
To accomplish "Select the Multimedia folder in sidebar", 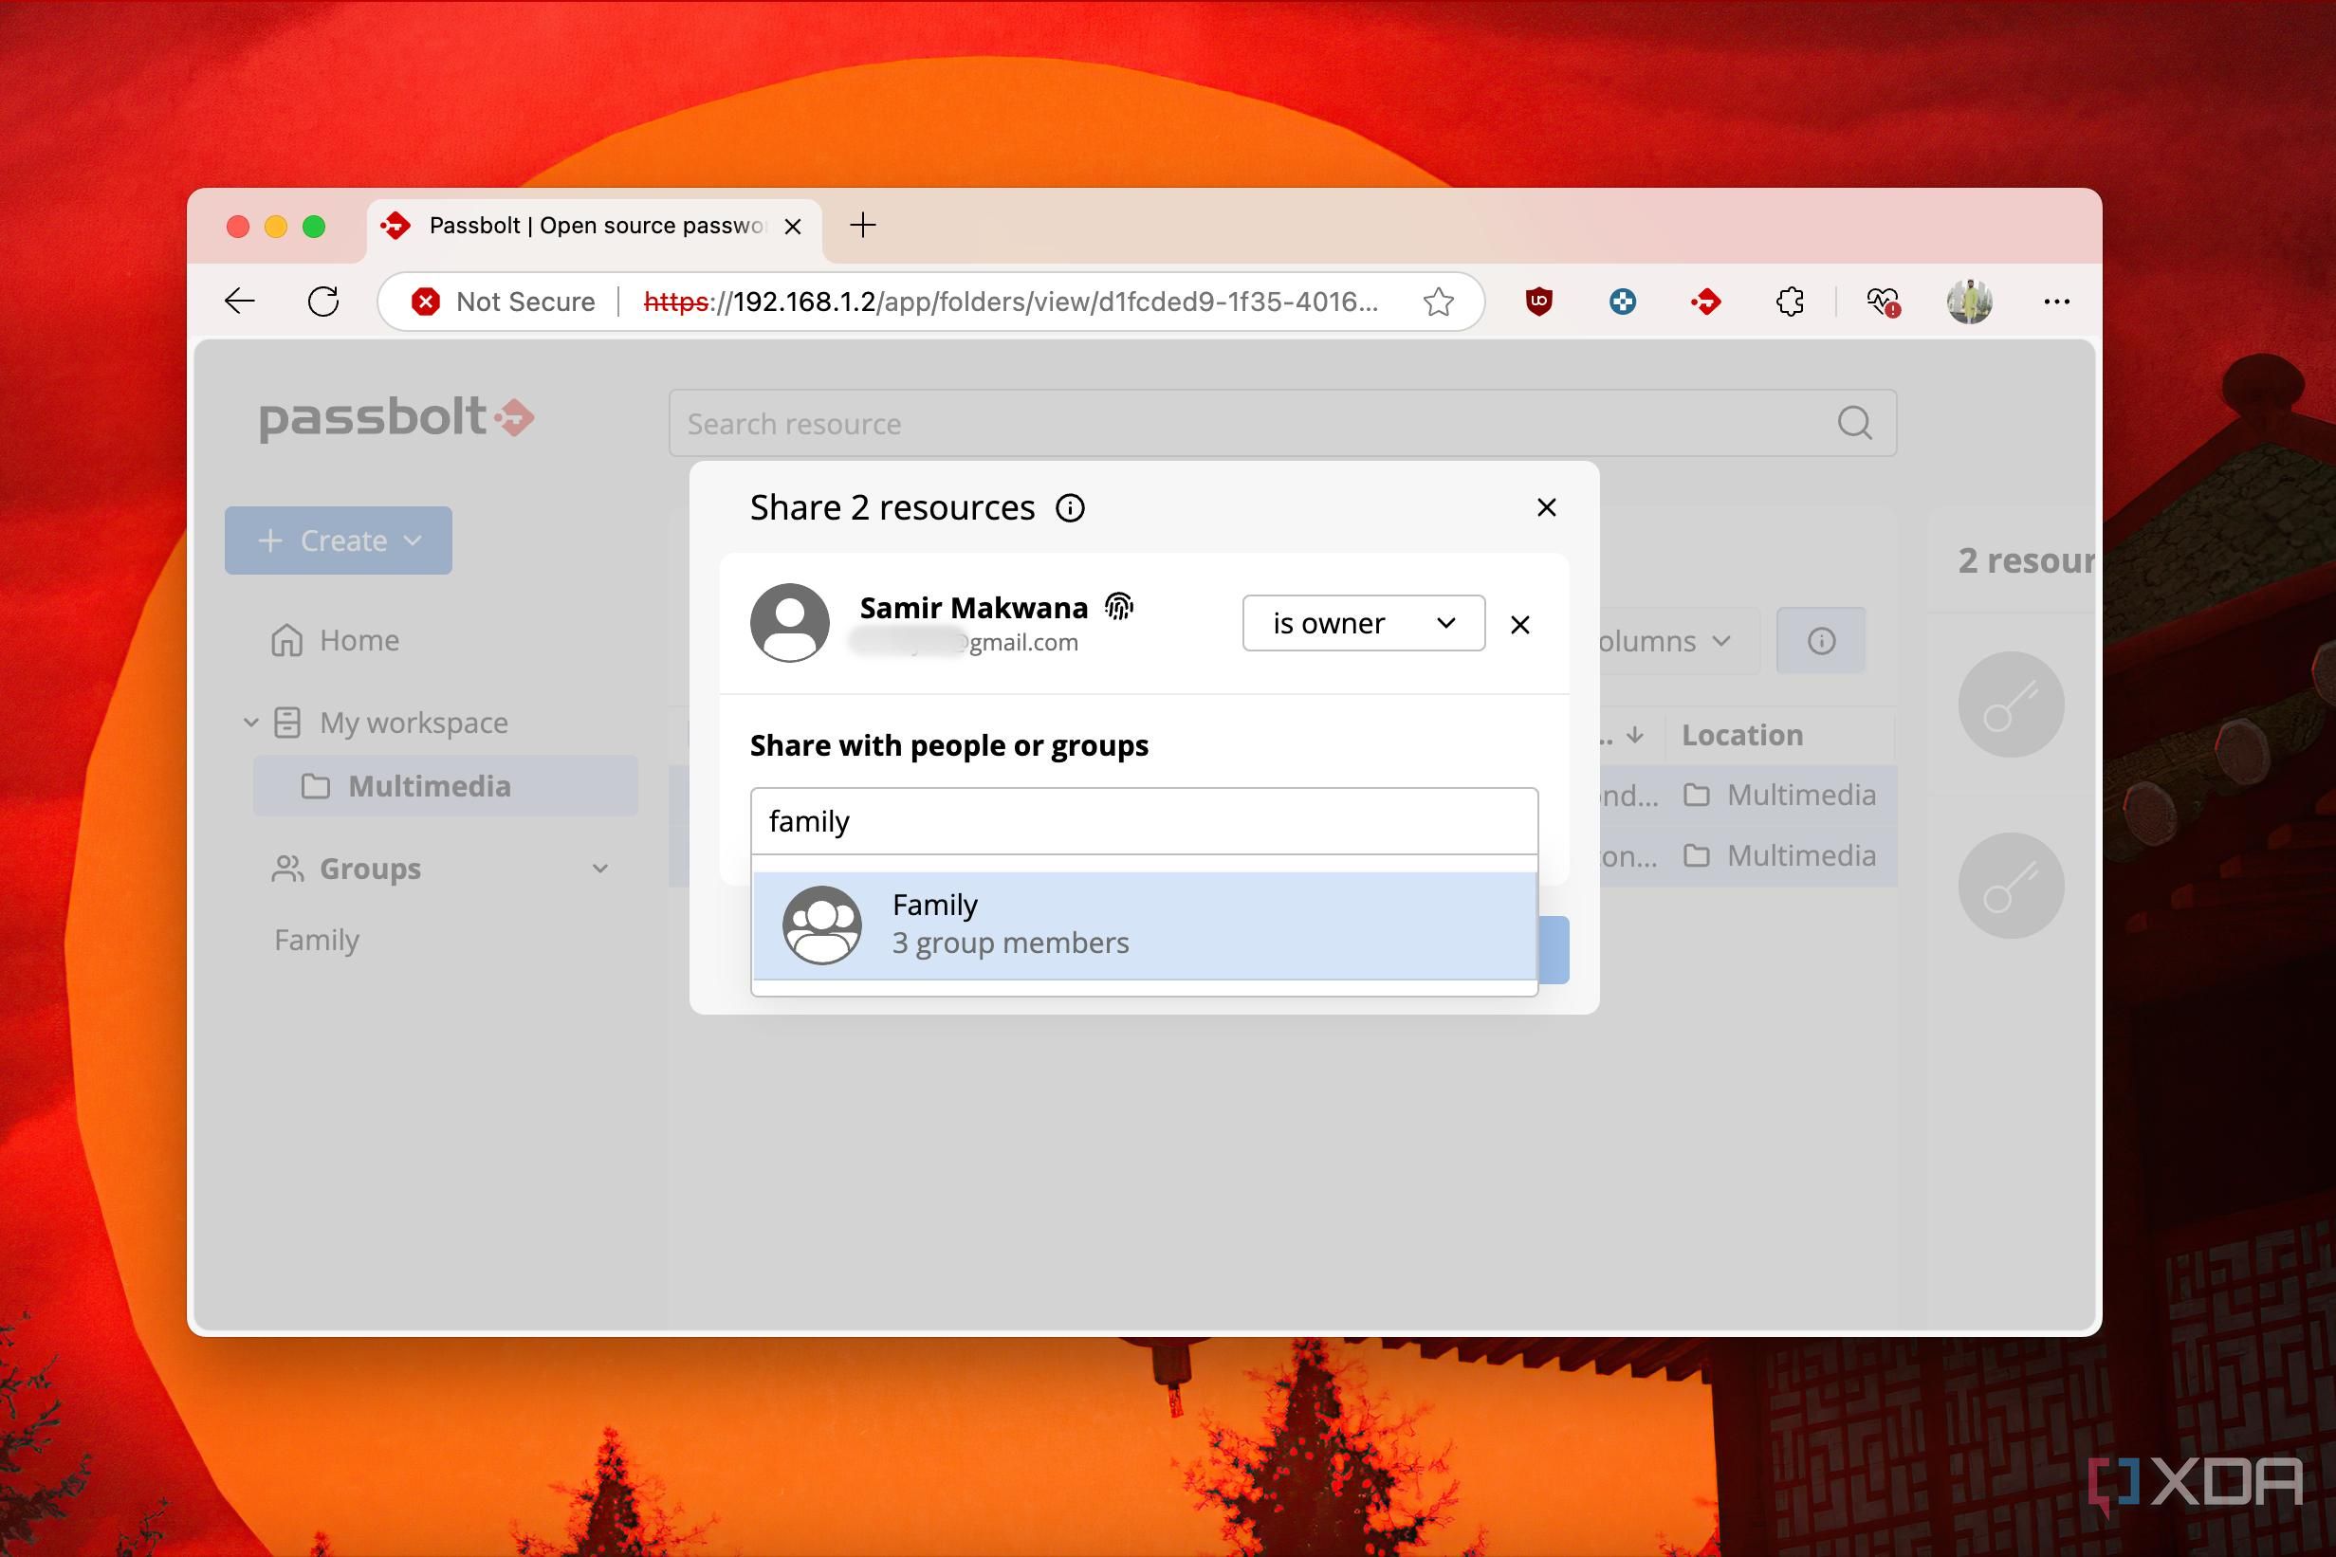I will click(x=445, y=785).
